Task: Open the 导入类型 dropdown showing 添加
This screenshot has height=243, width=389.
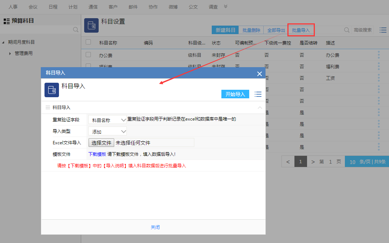Action: click(108, 131)
